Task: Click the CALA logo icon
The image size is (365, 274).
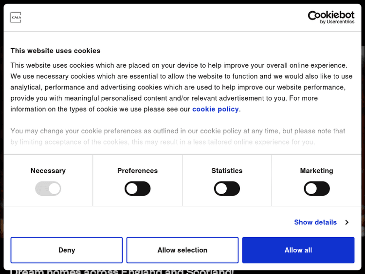Action: [x=16, y=18]
